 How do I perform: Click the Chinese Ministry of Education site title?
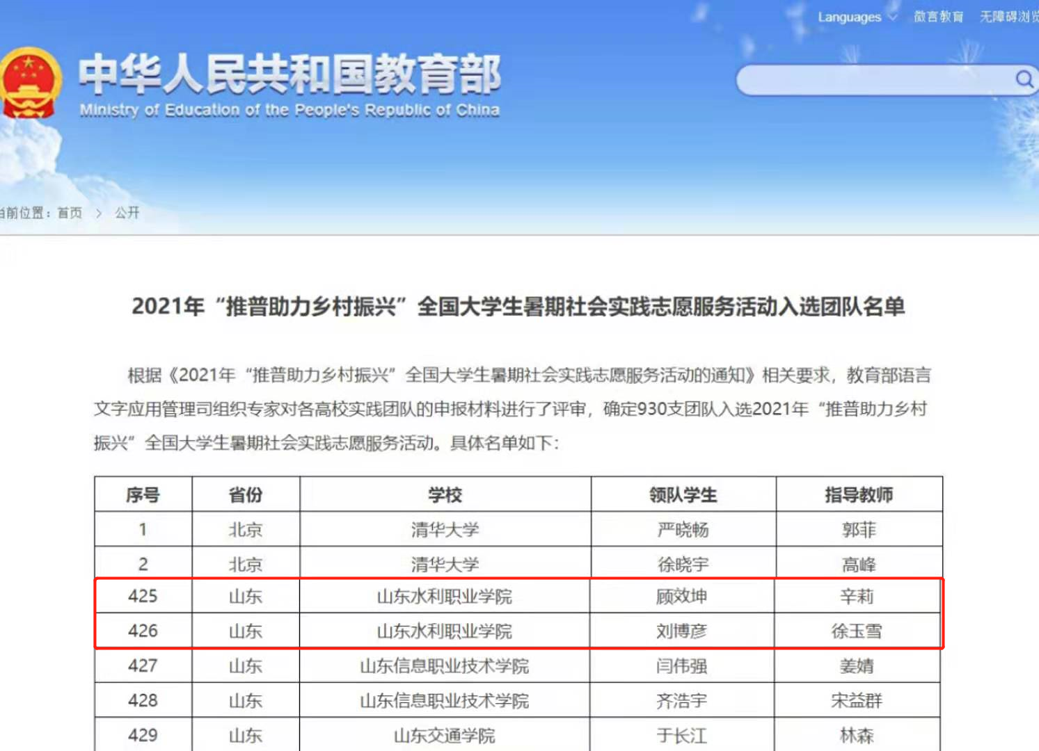289,75
